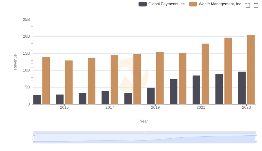The height and width of the screenshot is (151, 262).
Task: Click the Global Payments bar for 2019
Action: [x=151, y=96]
